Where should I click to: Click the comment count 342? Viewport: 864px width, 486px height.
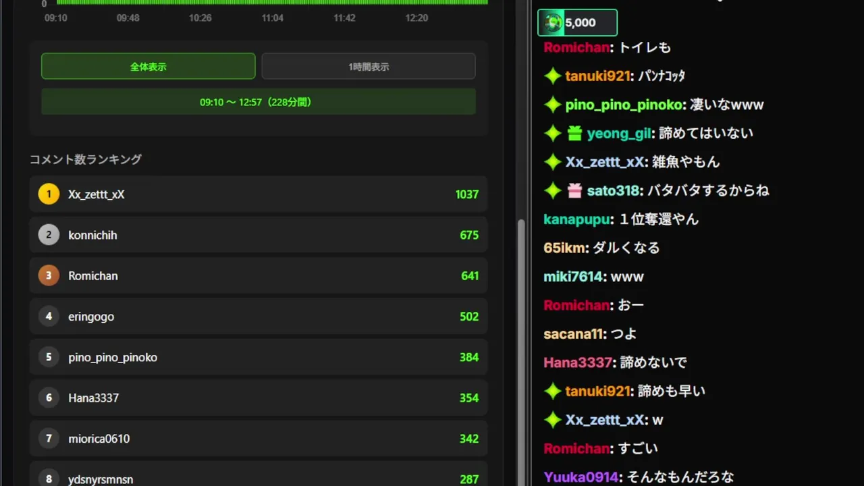469,439
